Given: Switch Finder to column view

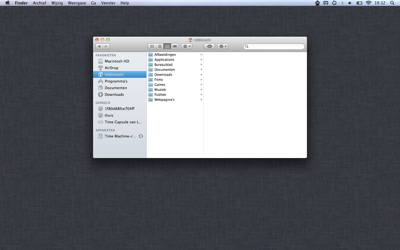Looking at the screenshot, I should (x=167, y=46).
